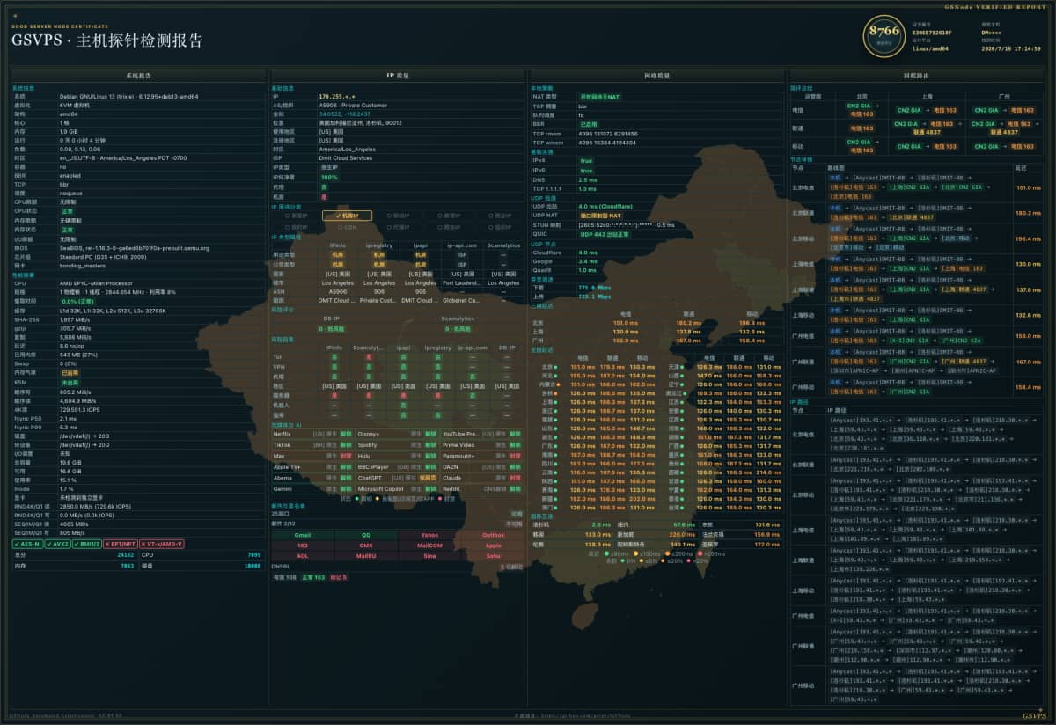Click the coordinates 34.0522, -118.2437
The image size is (1056, 725).
pyautogui.click(x=344, y=114)
